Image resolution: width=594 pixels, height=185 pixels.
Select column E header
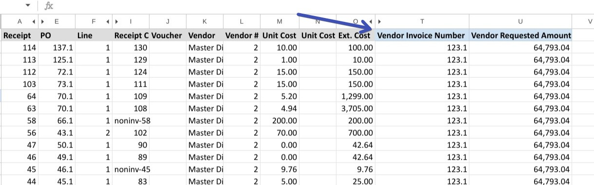[56, 21]
